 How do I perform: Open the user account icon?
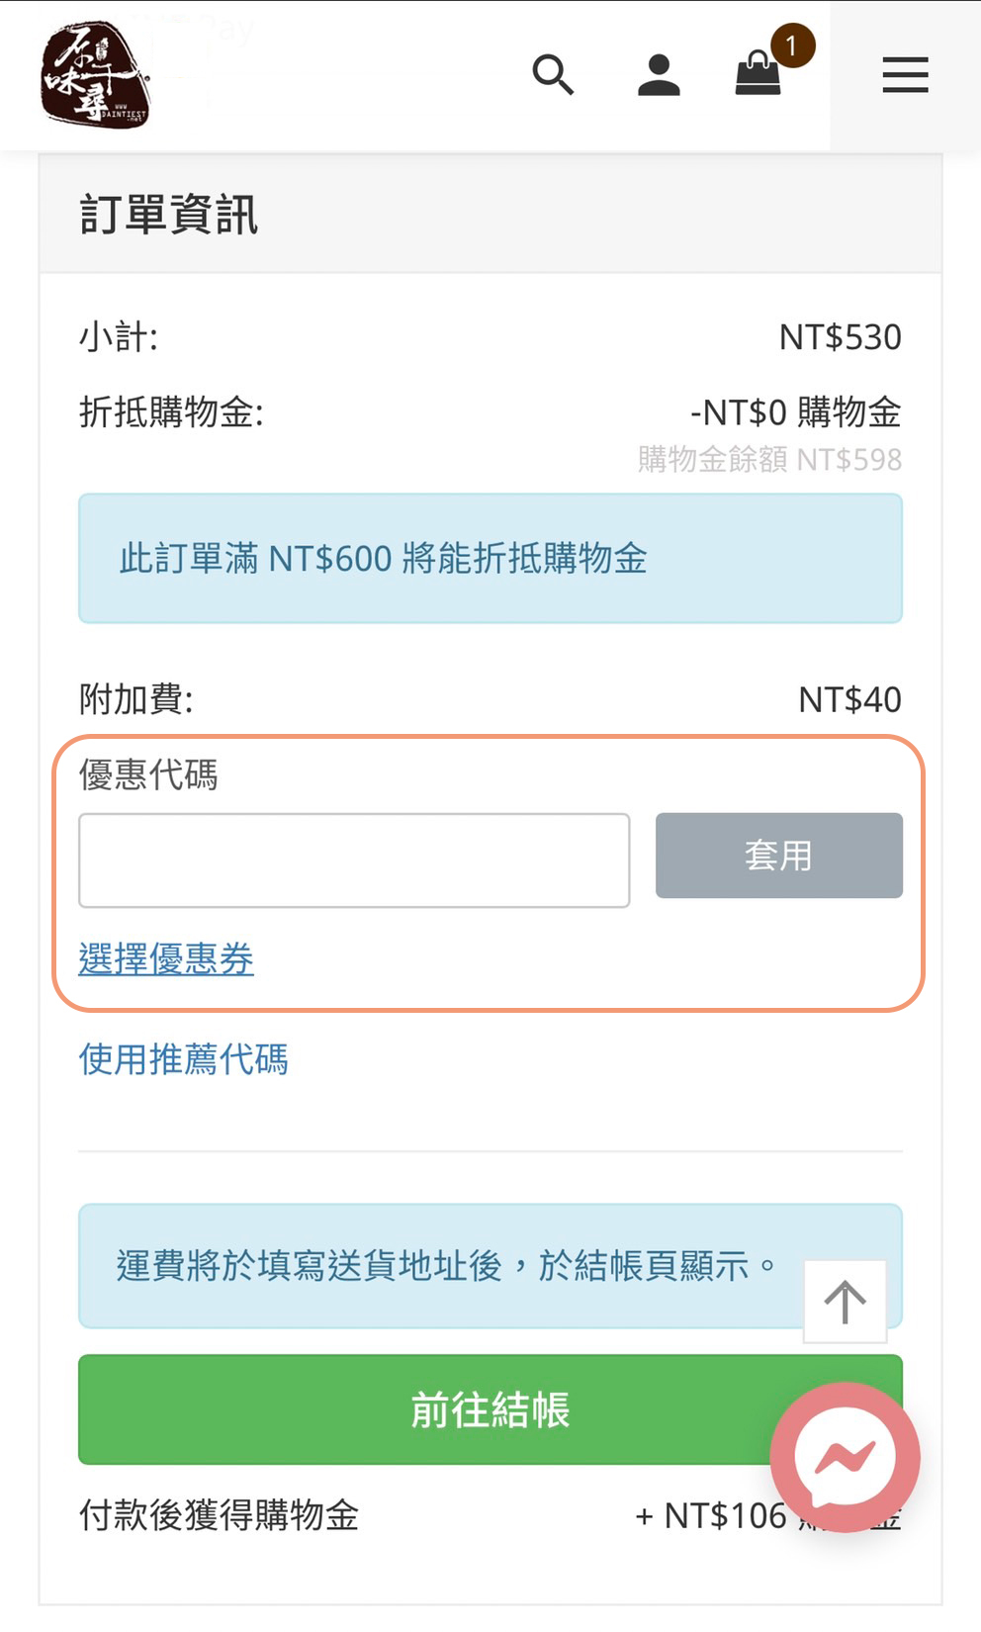[x=659, y=75]
